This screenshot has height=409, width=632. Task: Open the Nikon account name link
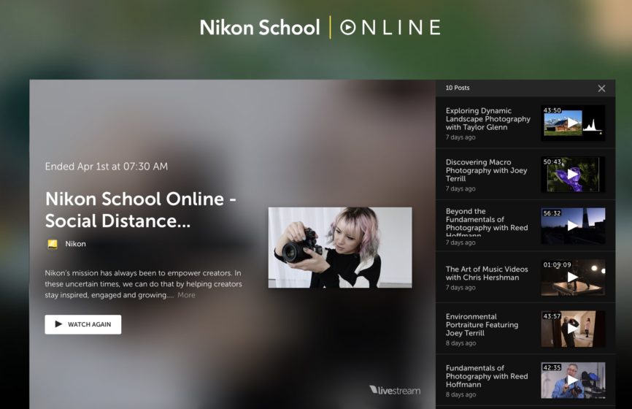(75, 244)
